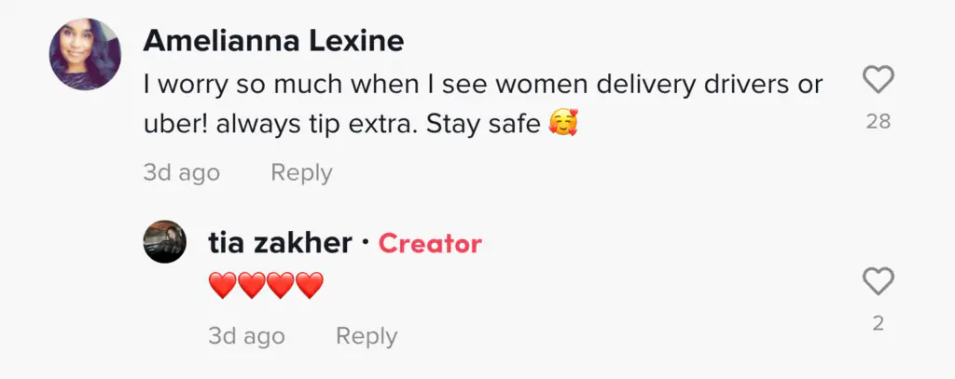
Task: Click the 3d ago timestamp under Amelianna's comment
Action: (x=181, y=173)
